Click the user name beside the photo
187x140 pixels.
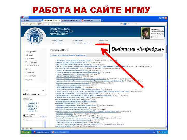point(157,30)
